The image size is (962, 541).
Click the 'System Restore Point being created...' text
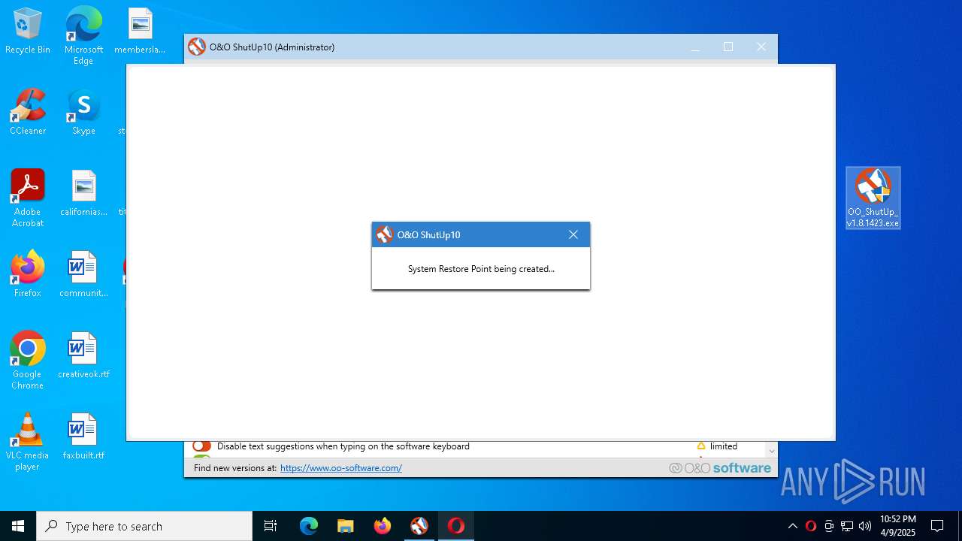[481, 269]
